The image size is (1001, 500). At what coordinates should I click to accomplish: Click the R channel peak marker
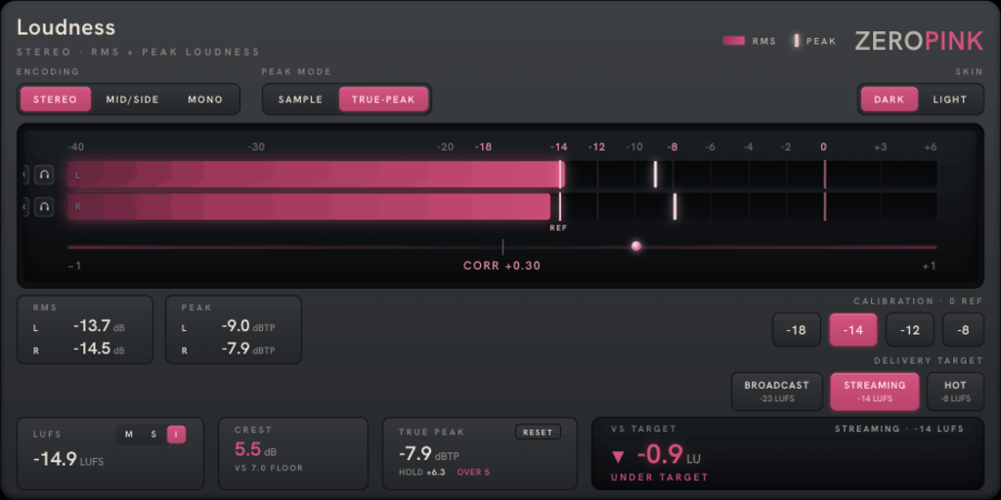click(x=675, y=207)
